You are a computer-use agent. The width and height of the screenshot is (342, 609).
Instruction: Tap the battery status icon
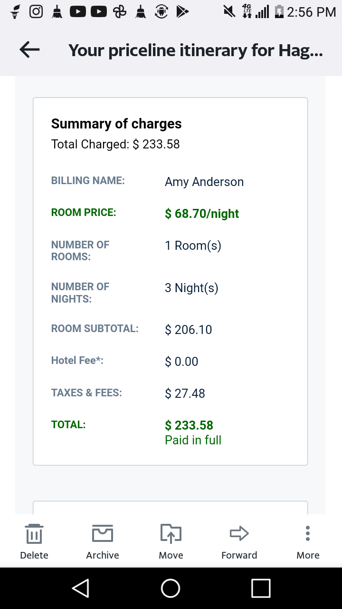point(280,11)
